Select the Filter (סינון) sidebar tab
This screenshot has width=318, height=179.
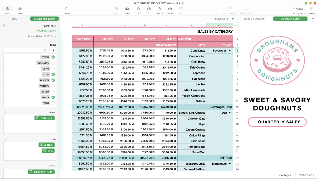pos(15,19)
